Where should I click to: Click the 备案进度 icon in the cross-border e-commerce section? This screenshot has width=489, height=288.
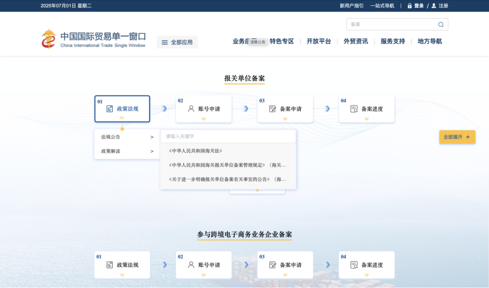[x=354, y=264]
